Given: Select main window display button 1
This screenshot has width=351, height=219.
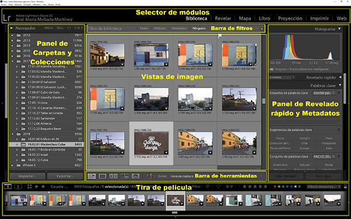Looking at the screenshot, I should click(x=8, y=187).
